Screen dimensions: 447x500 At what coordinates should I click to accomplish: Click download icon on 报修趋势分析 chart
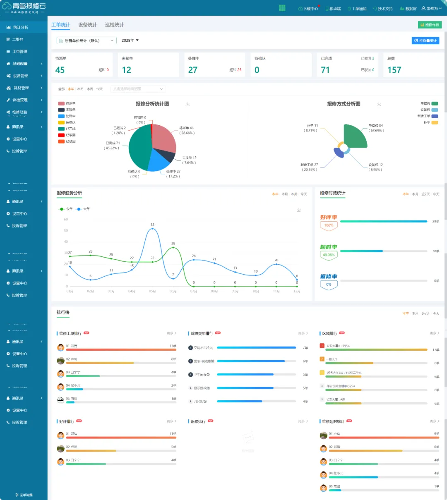coord(298,210)
